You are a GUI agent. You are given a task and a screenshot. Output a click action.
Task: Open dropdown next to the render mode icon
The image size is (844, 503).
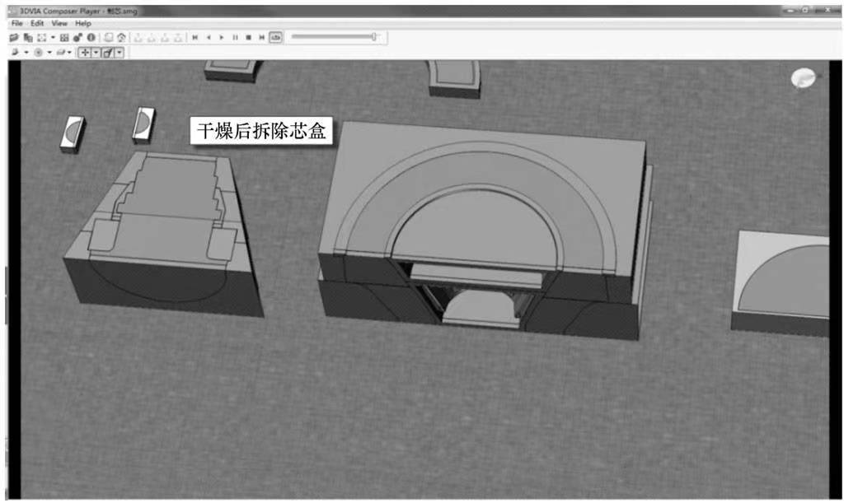click(x=26, y=52)
